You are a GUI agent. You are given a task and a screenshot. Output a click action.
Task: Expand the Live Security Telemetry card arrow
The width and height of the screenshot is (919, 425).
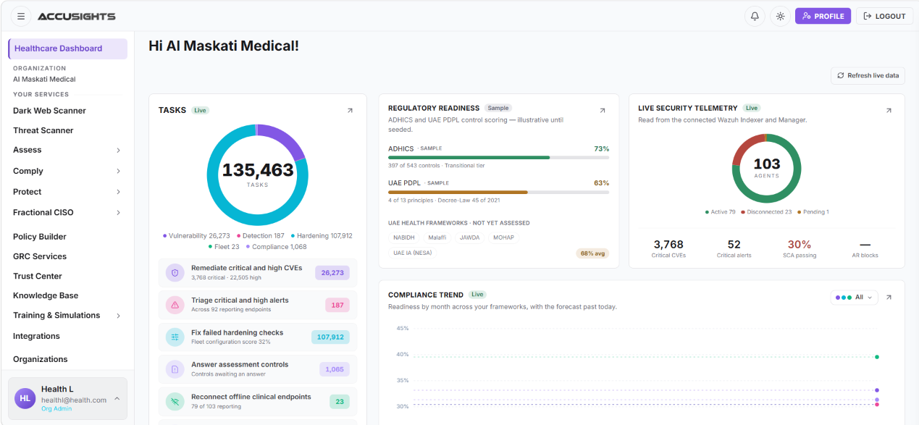pyautogui.click(x=889, y=111)
